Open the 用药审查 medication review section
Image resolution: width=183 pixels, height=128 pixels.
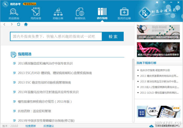click(x=36, y=14)
